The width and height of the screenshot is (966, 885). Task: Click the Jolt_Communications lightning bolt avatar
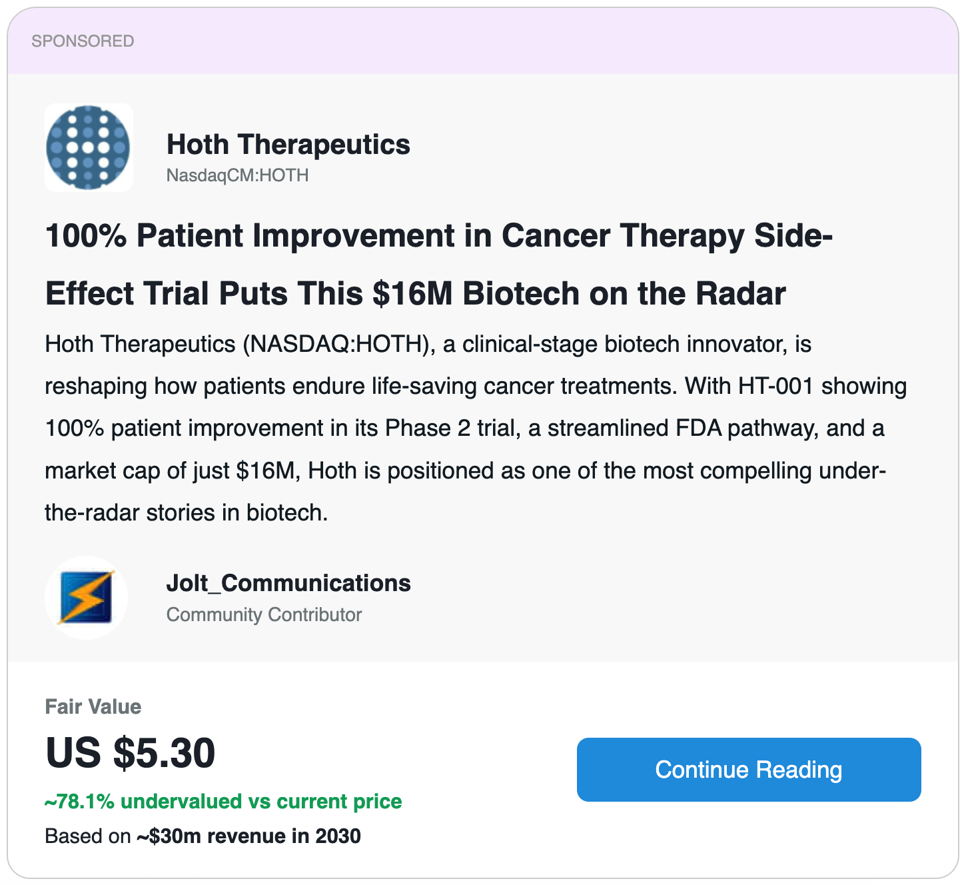click(x=86, y=597)
